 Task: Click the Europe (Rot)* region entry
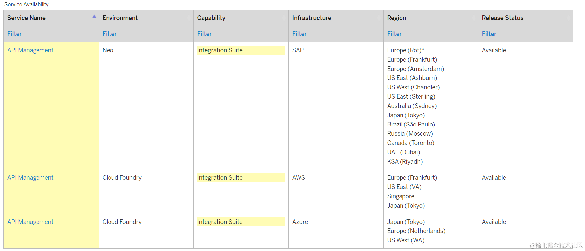pos(405,50)
